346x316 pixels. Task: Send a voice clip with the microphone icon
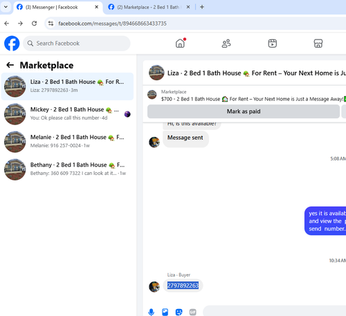152,312
